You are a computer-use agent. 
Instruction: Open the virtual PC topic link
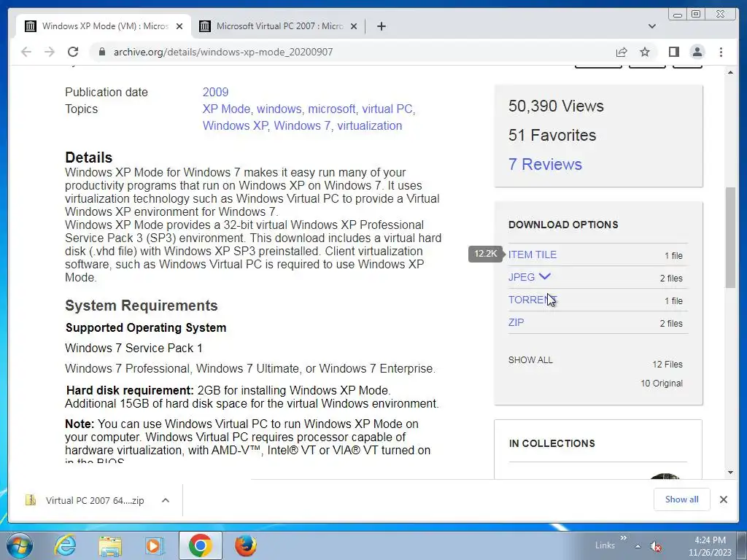tap(387, 109)
